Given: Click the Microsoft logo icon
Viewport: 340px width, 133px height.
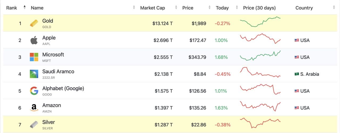Looking at the screenshot, I should click(34, 57).
